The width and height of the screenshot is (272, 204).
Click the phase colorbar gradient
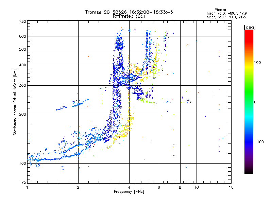[249, 101]
